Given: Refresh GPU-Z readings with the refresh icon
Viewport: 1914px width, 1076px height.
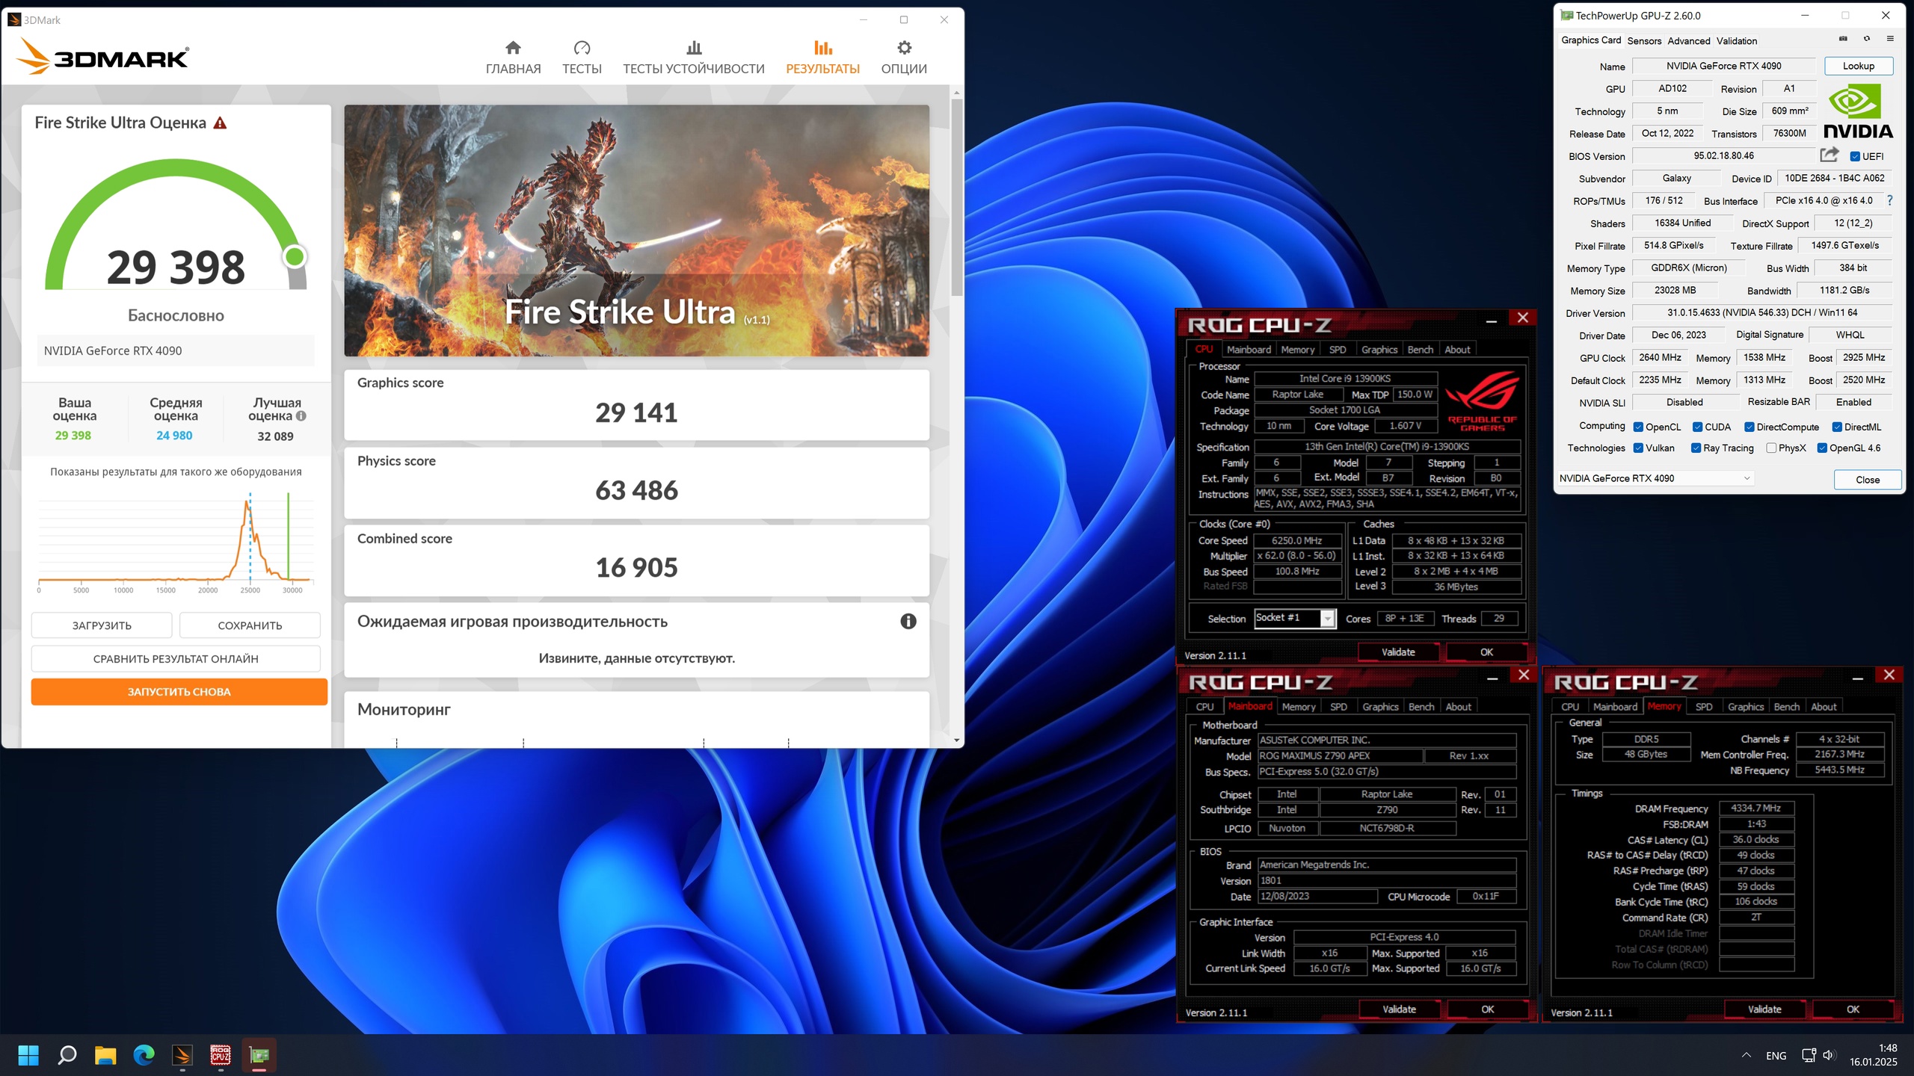Looking at the screenshot, I should (1867, 40).
